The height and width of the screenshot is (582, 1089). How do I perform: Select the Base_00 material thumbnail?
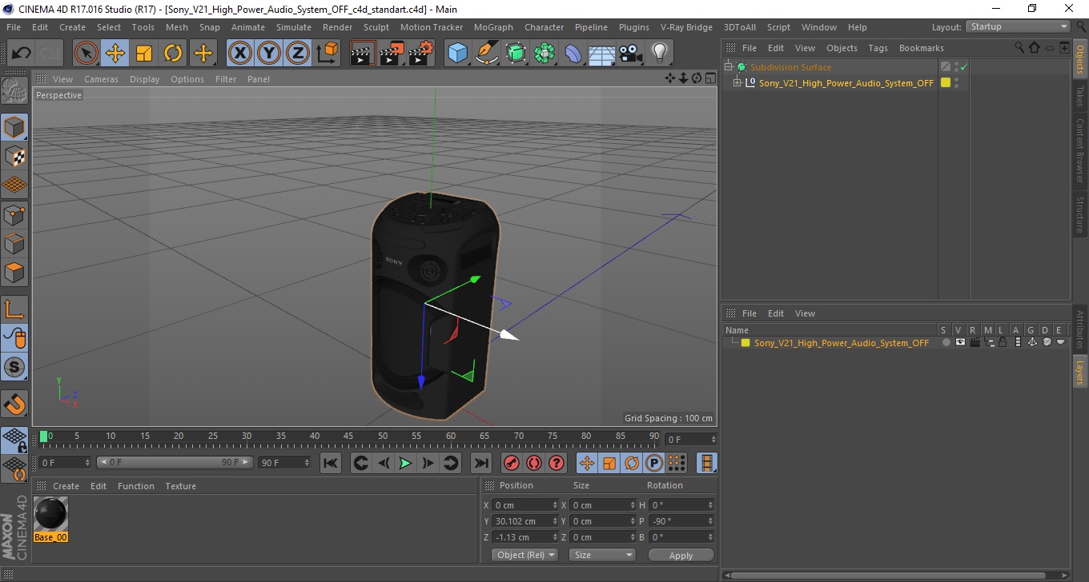(51, 515)
